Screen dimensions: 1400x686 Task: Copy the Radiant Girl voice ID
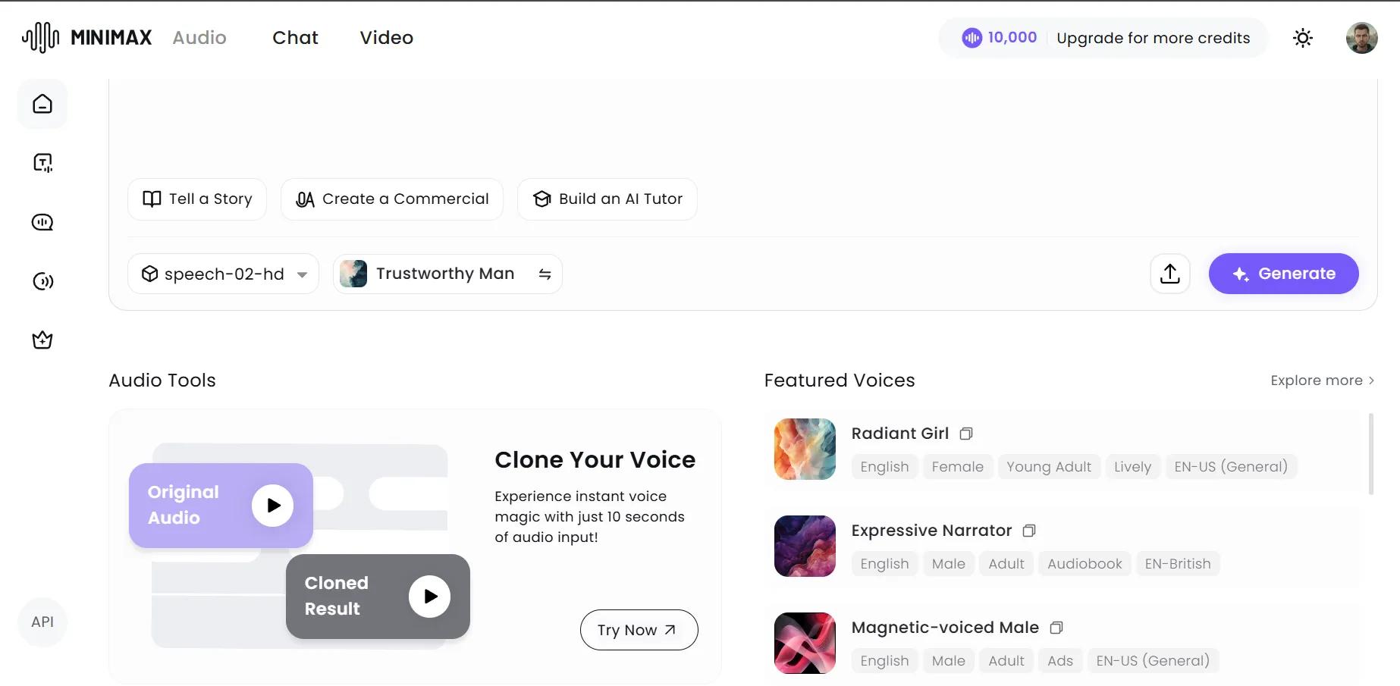point(966,434)
